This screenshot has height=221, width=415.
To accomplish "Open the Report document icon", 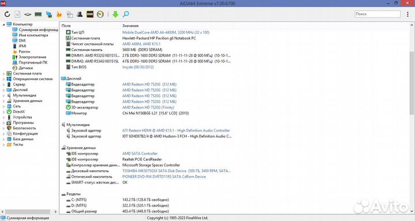I will click(17, 14).
